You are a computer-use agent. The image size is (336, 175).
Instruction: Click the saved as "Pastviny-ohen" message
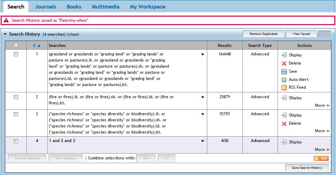[50, 20]
